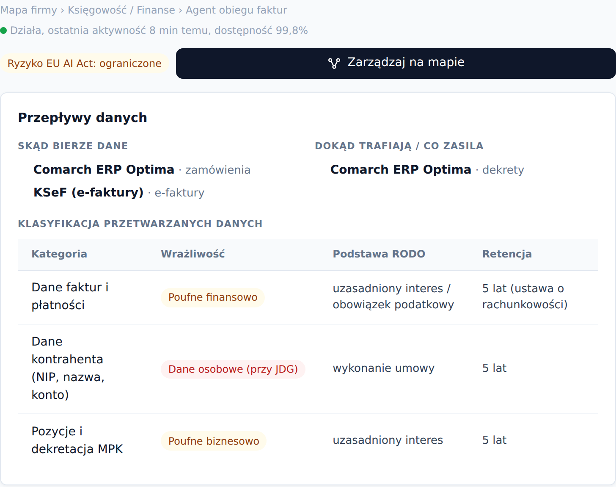616x487 pixels.
Task: Select destination 'Comarch ERP Optima · dekrety'
Action: point(427,170)
